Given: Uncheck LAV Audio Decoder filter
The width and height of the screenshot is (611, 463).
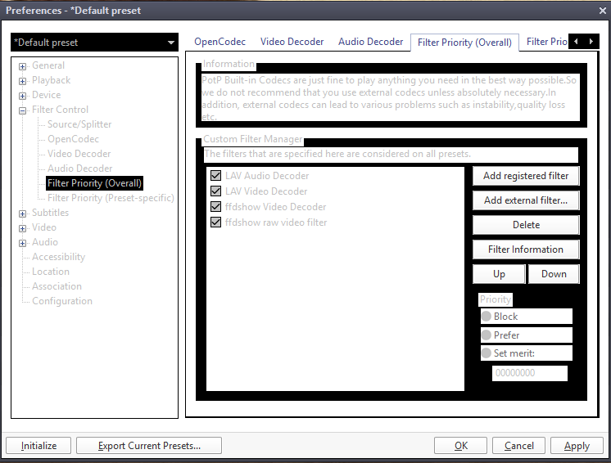Looking at the screenshot, I should pos(216,176).
